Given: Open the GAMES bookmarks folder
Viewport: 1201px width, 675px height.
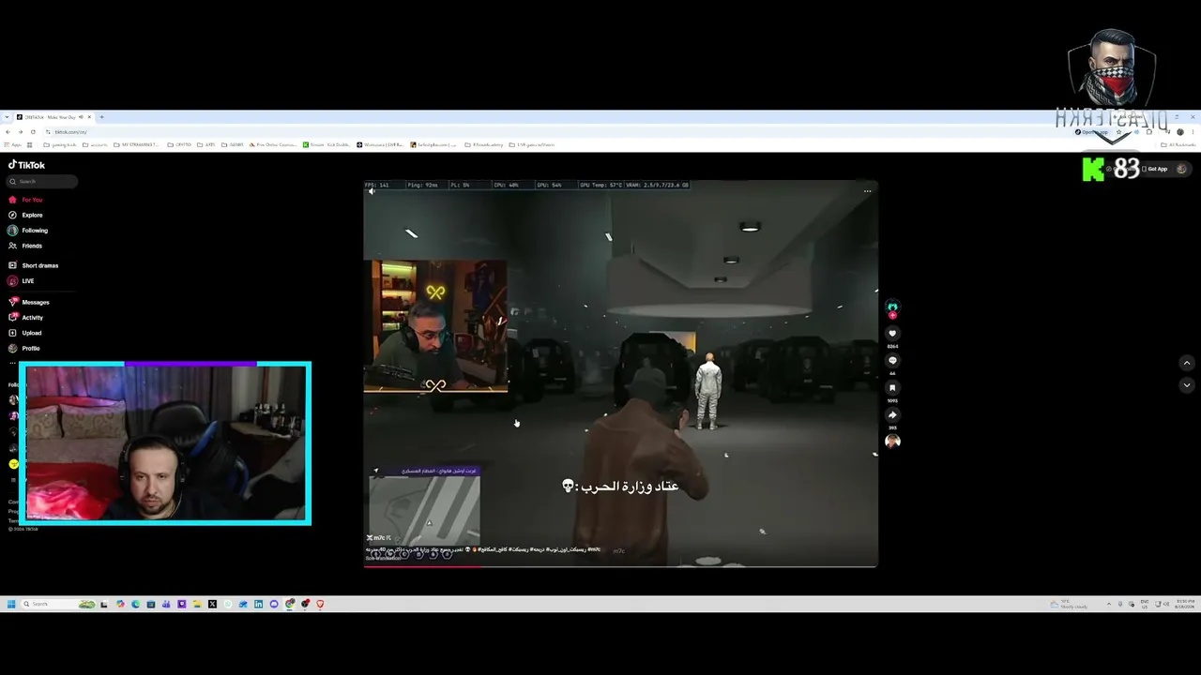Looking at the screenshot, I should click(x=232, y=144).
